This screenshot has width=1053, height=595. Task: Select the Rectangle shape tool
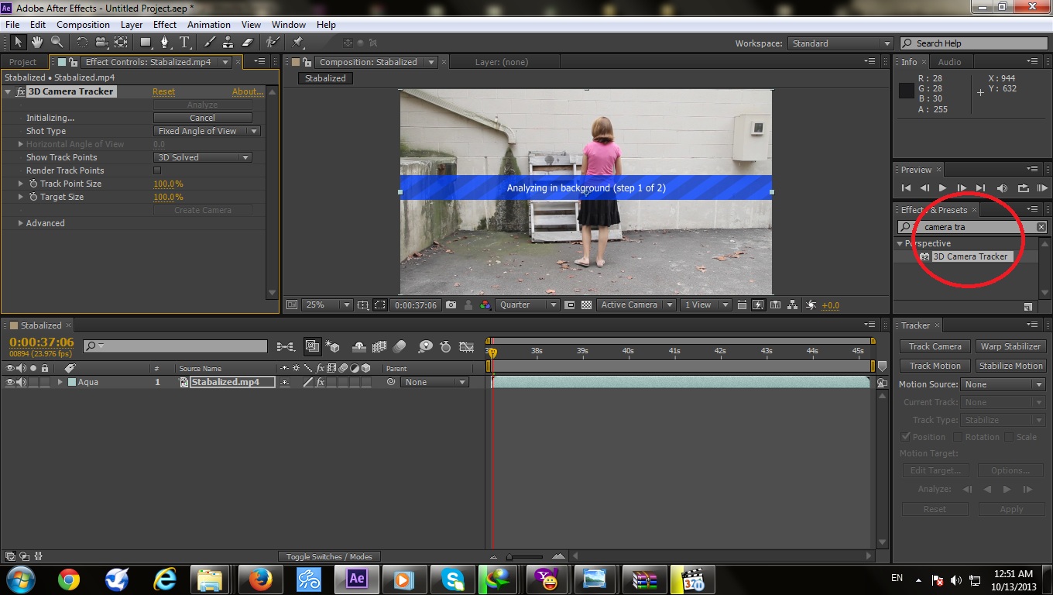146,43
